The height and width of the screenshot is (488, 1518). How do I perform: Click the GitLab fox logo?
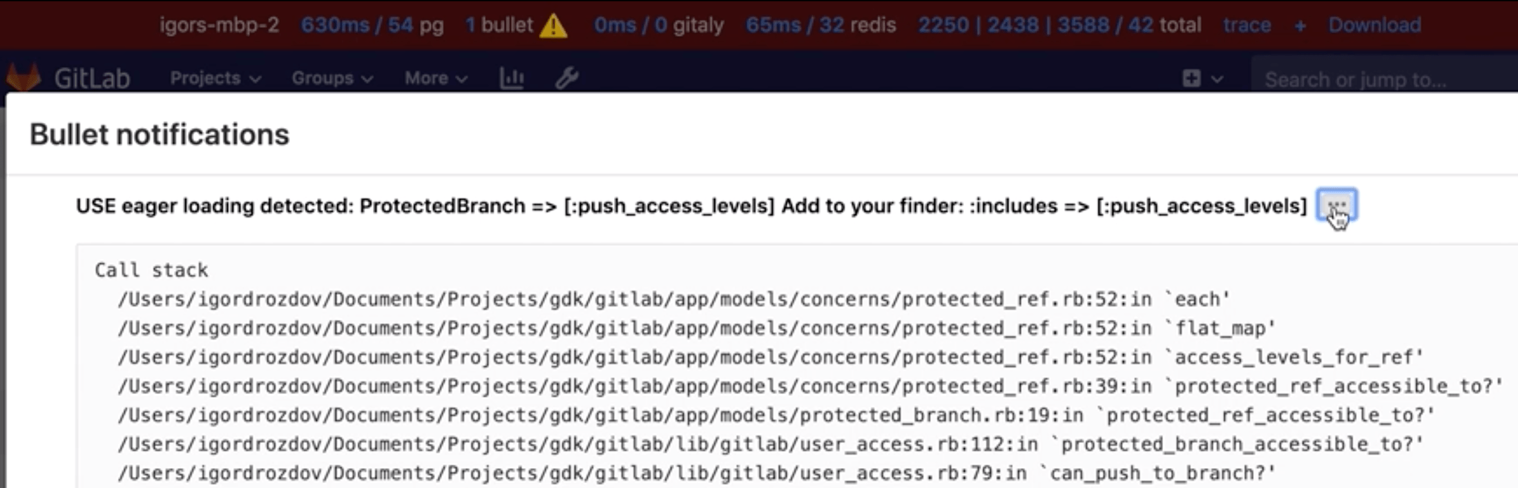click(x=23, y=77)
